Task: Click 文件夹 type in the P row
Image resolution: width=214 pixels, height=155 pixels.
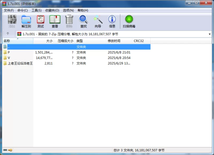Action: 81,52
